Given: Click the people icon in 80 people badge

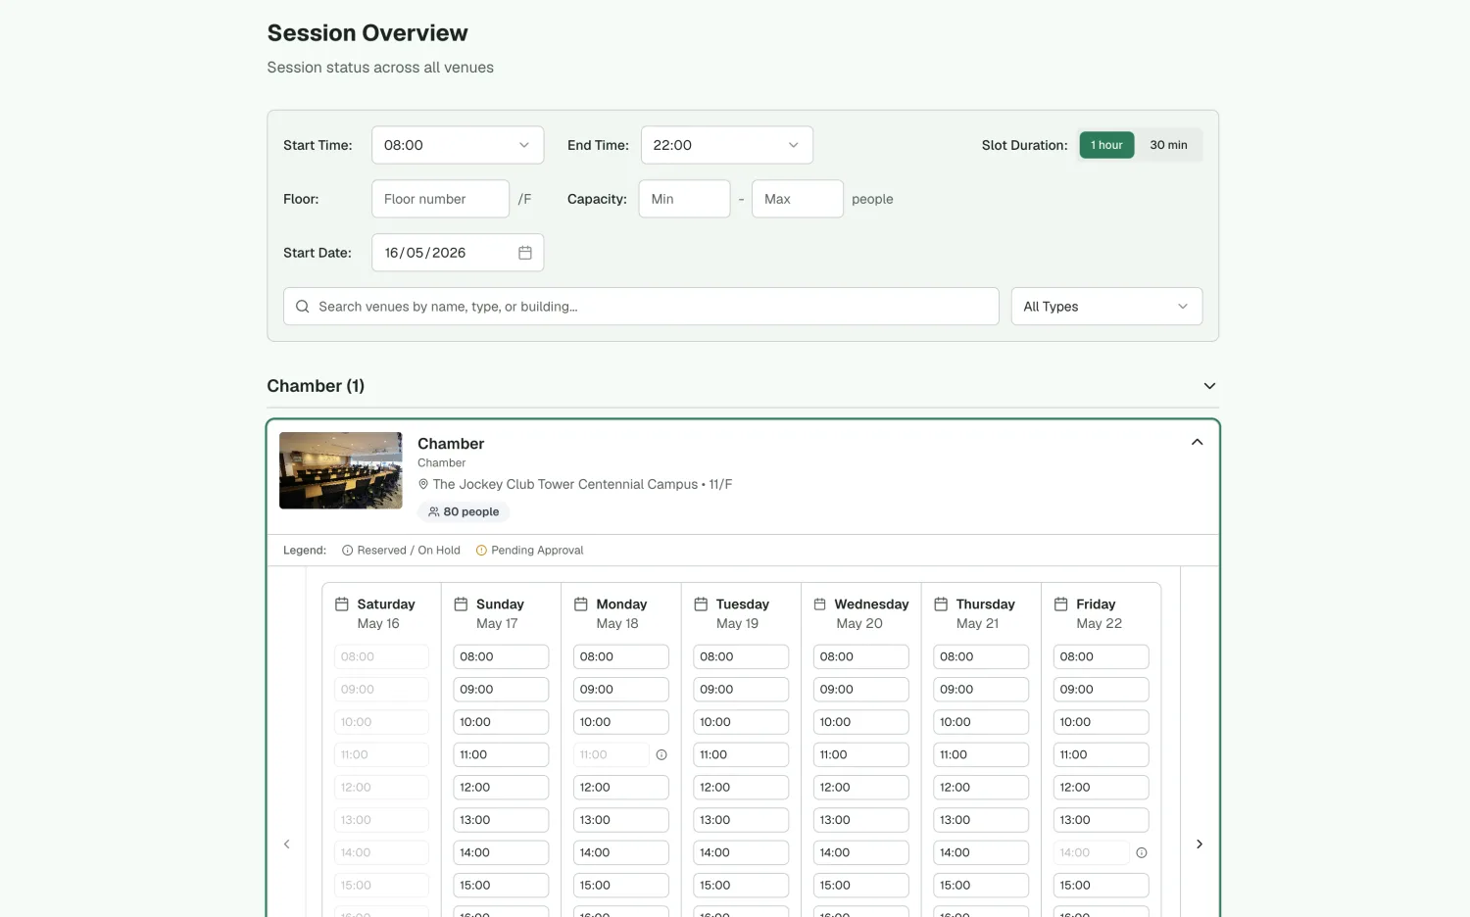Looking at the screenshot, I should [434, 511].
